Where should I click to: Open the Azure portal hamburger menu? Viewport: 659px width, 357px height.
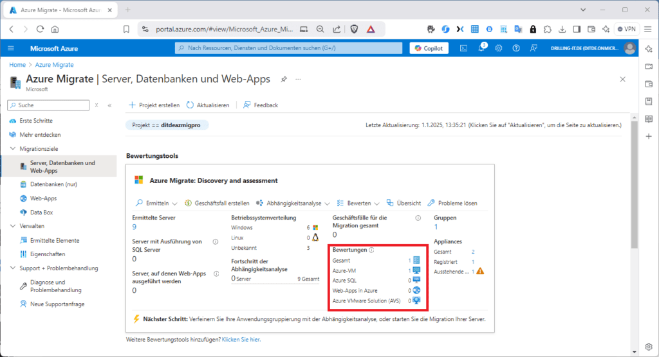(x=11, y=48)
